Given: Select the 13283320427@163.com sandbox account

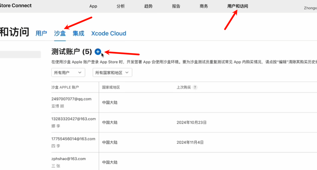Looking at the screenshot, I should point(74,119).
